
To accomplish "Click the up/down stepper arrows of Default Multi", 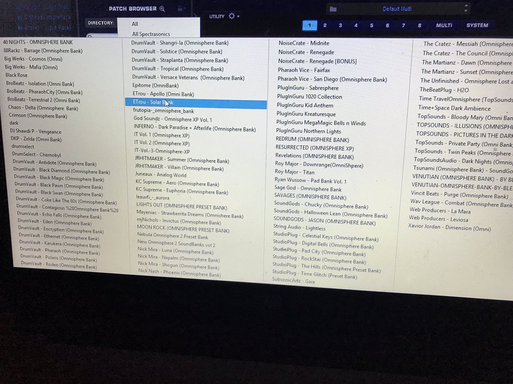I will (x=466, y=9).
